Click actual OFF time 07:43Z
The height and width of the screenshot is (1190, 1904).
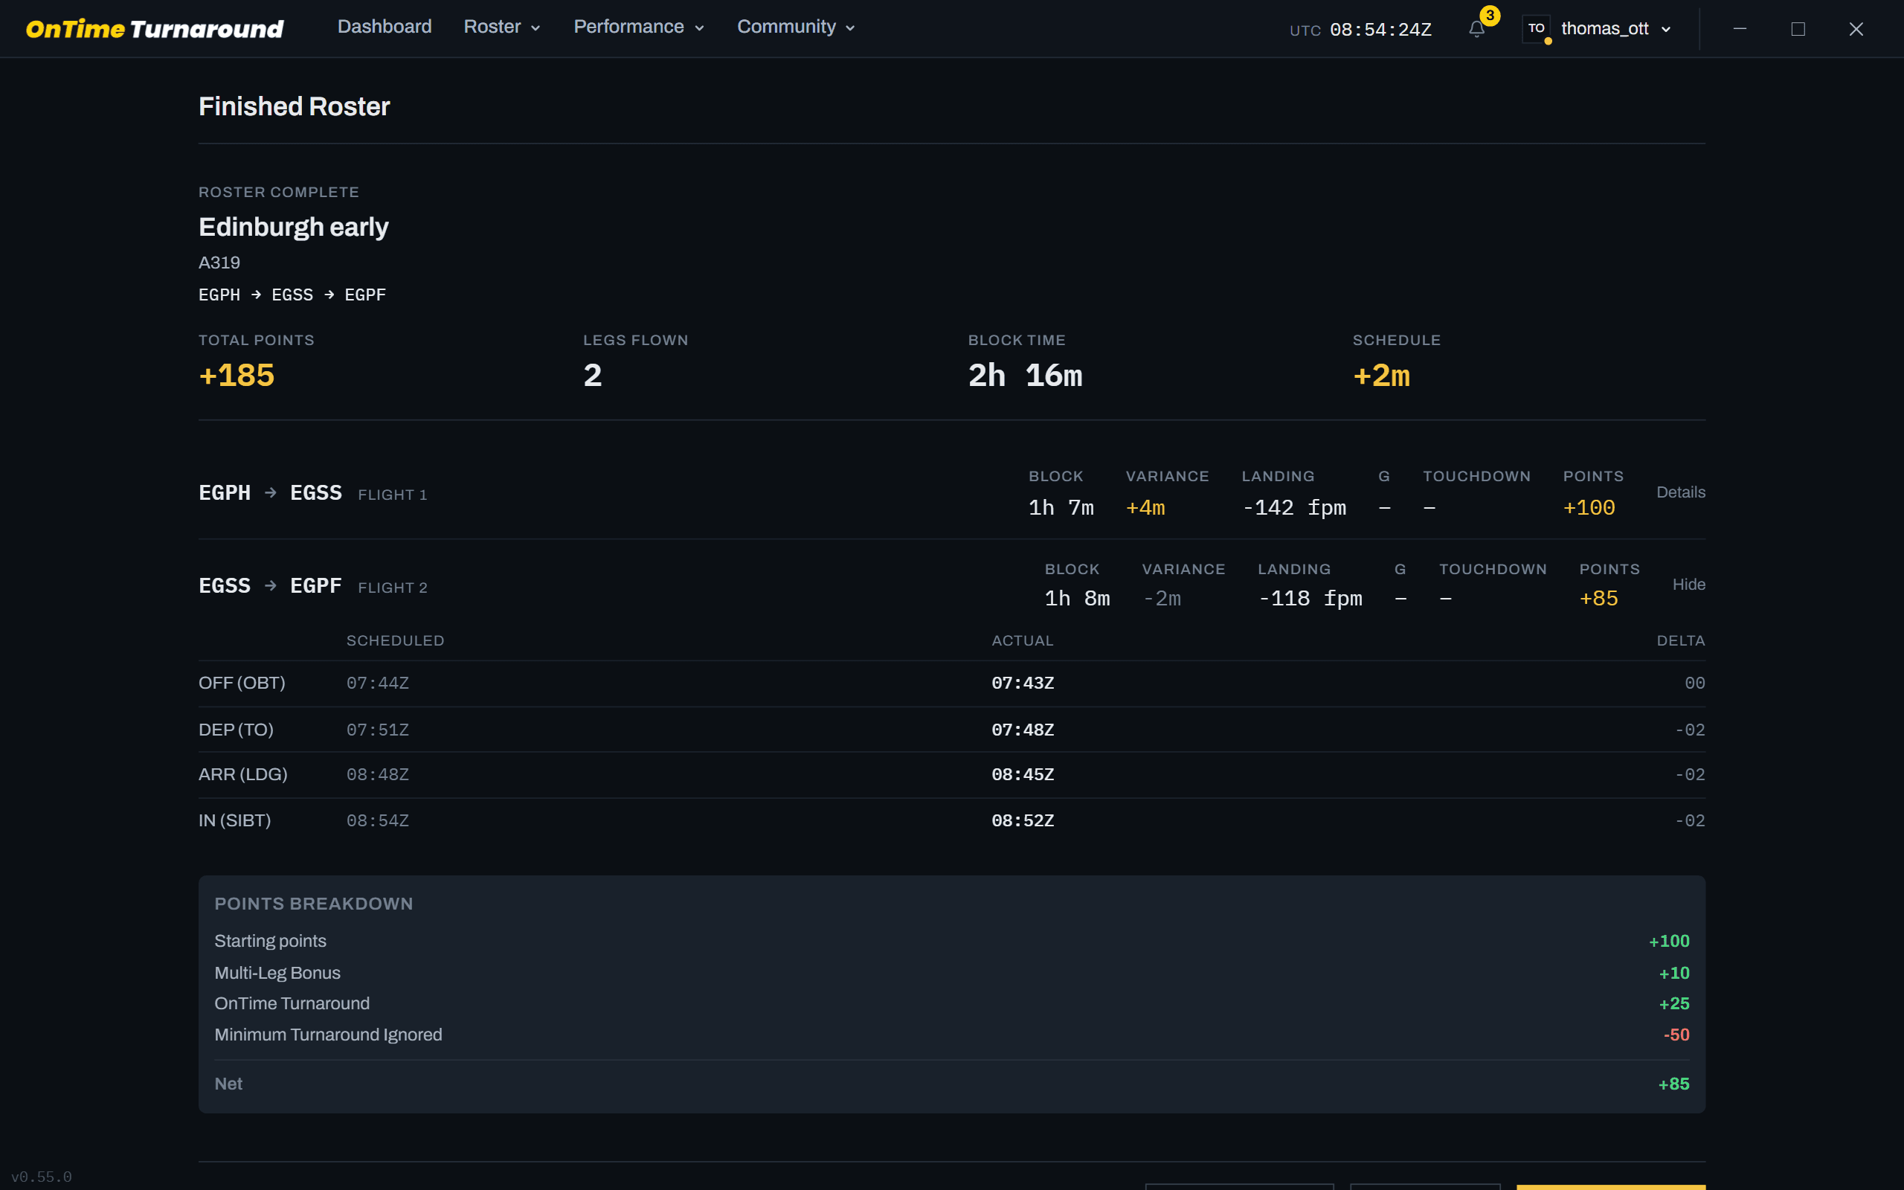tap(1022, 684)
